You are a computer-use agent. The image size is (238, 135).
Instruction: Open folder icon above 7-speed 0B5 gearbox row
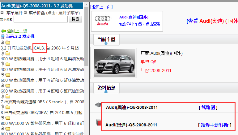click(x=8, y=96)
